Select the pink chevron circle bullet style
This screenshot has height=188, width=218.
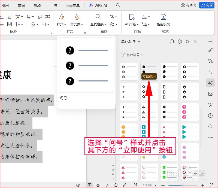pos(190,112)
